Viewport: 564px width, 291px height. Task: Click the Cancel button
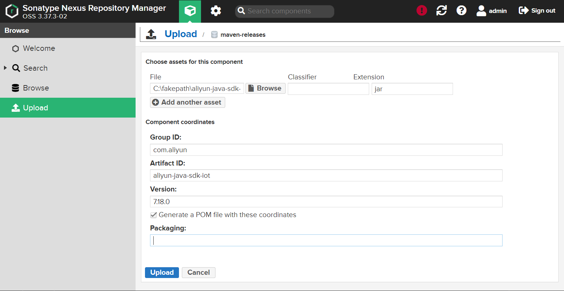(198, 273)
